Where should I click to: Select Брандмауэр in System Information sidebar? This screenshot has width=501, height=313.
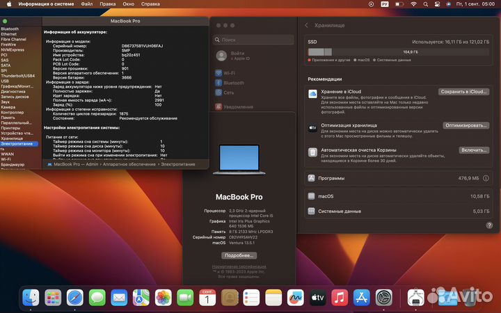pyautogui.click(x=13, y=164)
